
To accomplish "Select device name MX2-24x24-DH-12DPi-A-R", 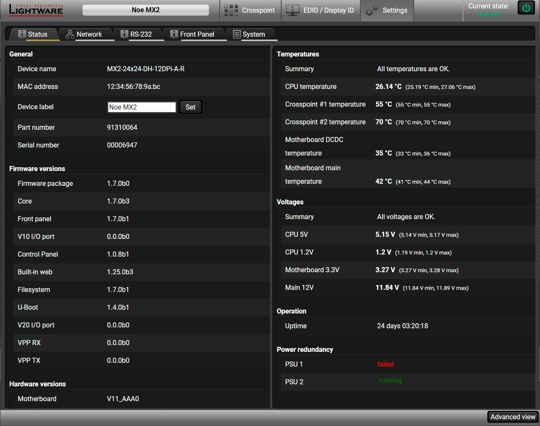I will (x=146, y=69).
